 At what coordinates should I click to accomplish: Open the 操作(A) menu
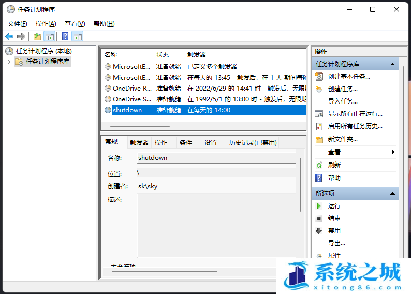[x=46, y=24]
